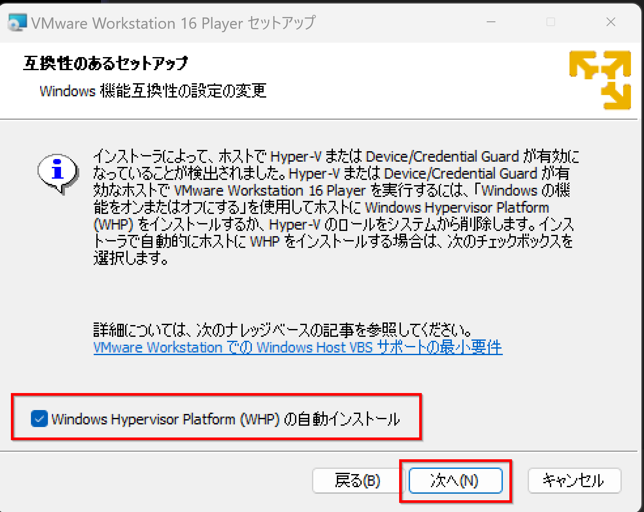Screen dimensions: 644x512
Task: Open the Windows Host VBS support requirements link
Action: 298,347
